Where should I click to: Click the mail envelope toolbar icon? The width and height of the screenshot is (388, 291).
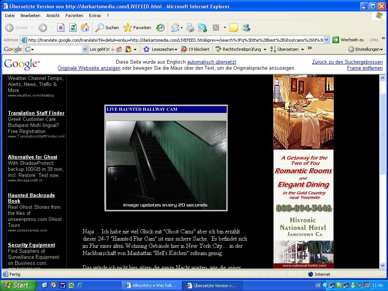coord(175,28)
